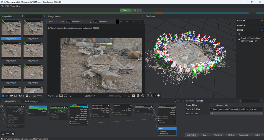Open Graph Editor settings gear icon
This screenshot has height=140, width=264.
(x=13, y=134)
